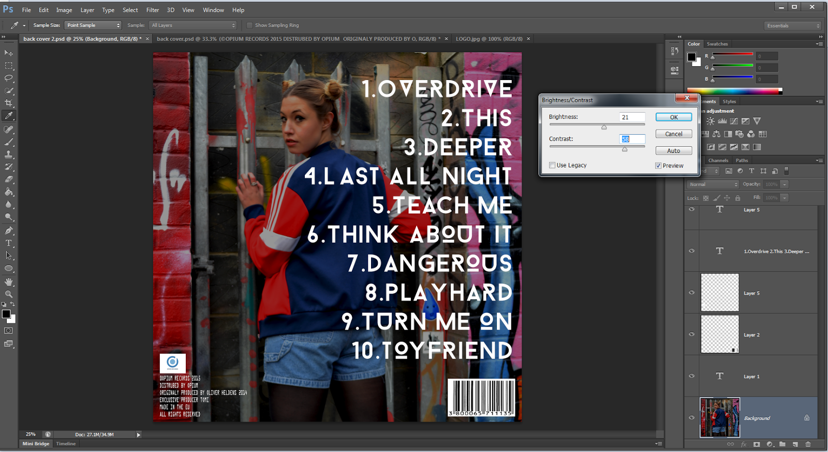Select the Lasso tool
Viewport: 828px width, 452px height.
pos(9,78)
